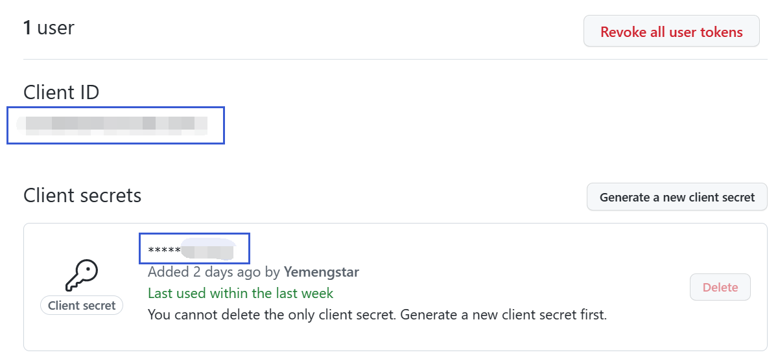Click the key icon

(x=82, y=275)
